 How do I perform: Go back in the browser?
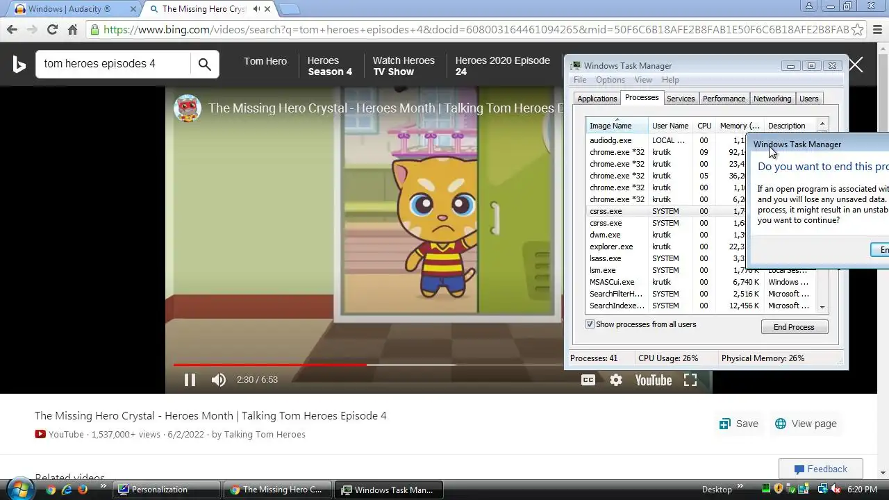tap(12, 30)
